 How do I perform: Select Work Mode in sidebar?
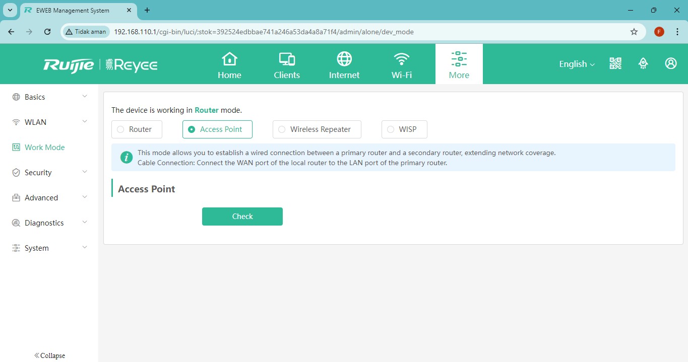pyautogui.click(x=44, y=148)
